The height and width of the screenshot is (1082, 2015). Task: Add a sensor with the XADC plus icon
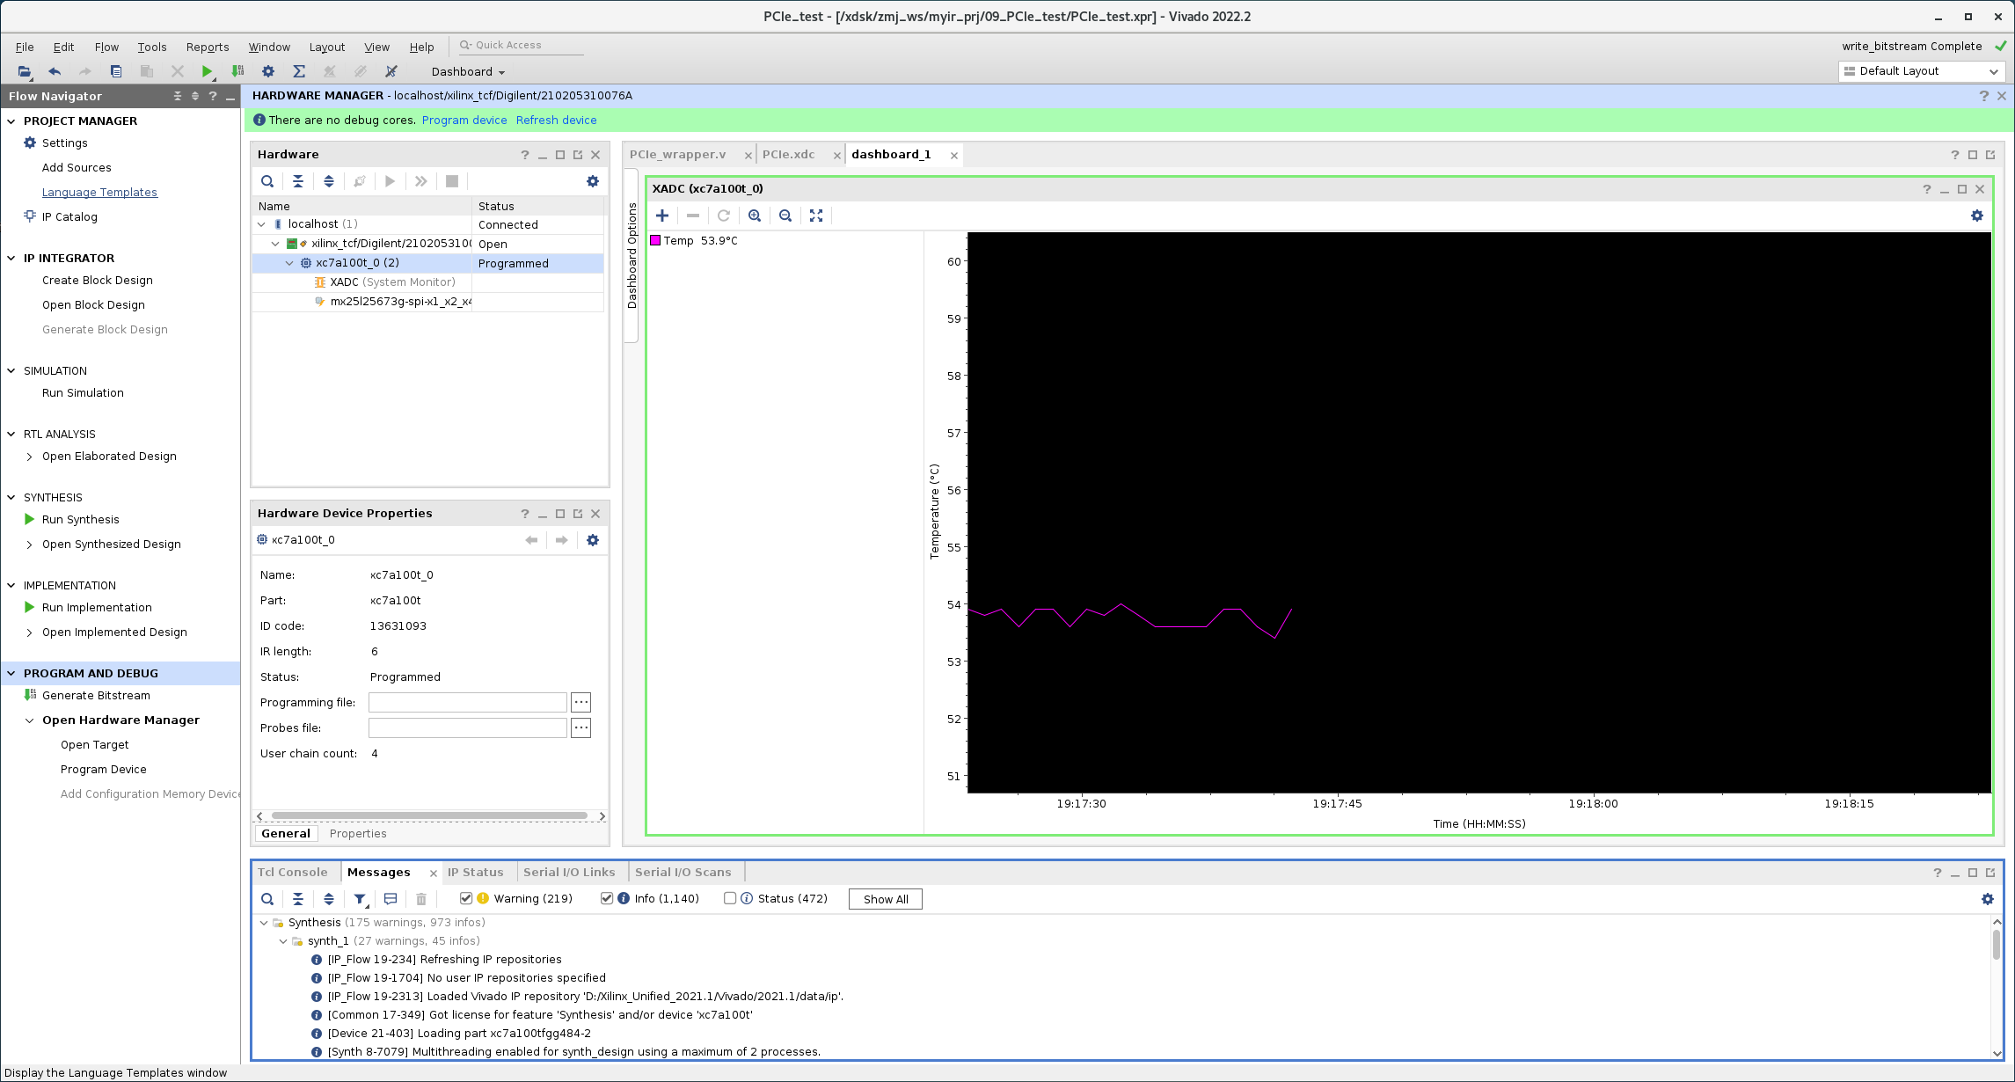pos(662,216)
